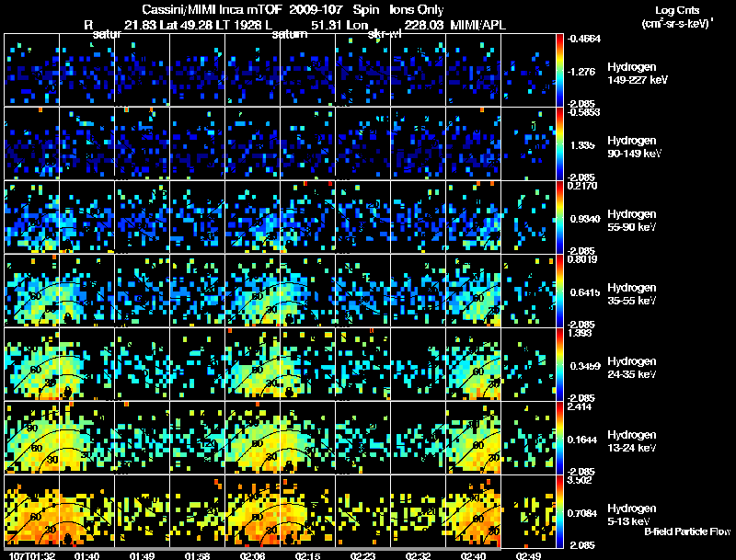Viewport: 736px width, 560px height.
Task: Click the '1.335' color scale value
Action: click(x=582, y=145)
